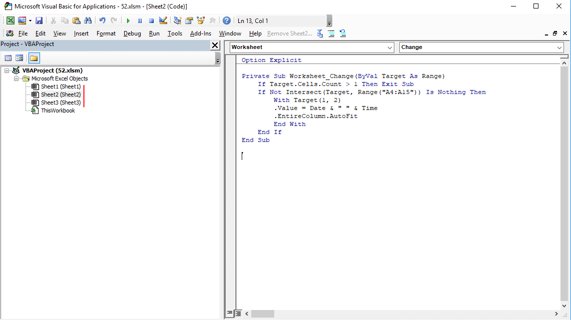This screenshot has height=320, width=571.
Task: Click the Break pause icon
Action: pos(140,20)
